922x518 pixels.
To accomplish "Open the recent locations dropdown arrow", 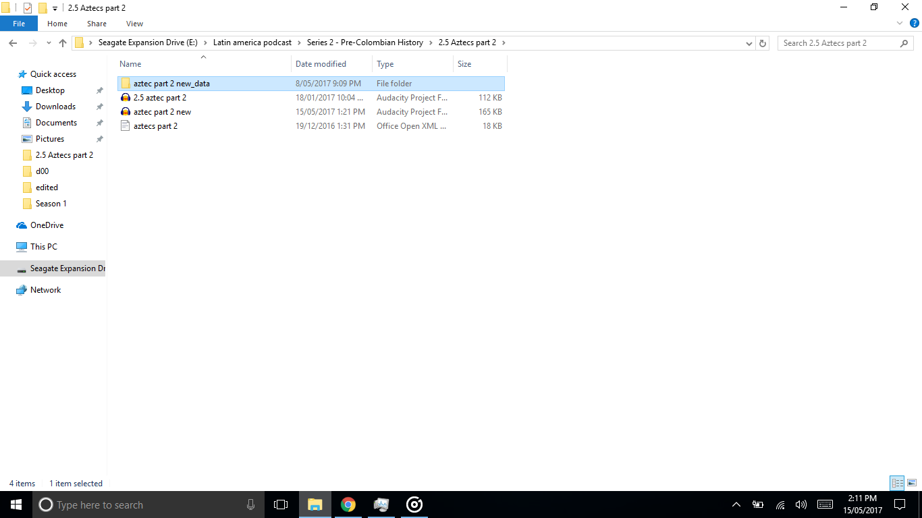I will click(49, 43).
